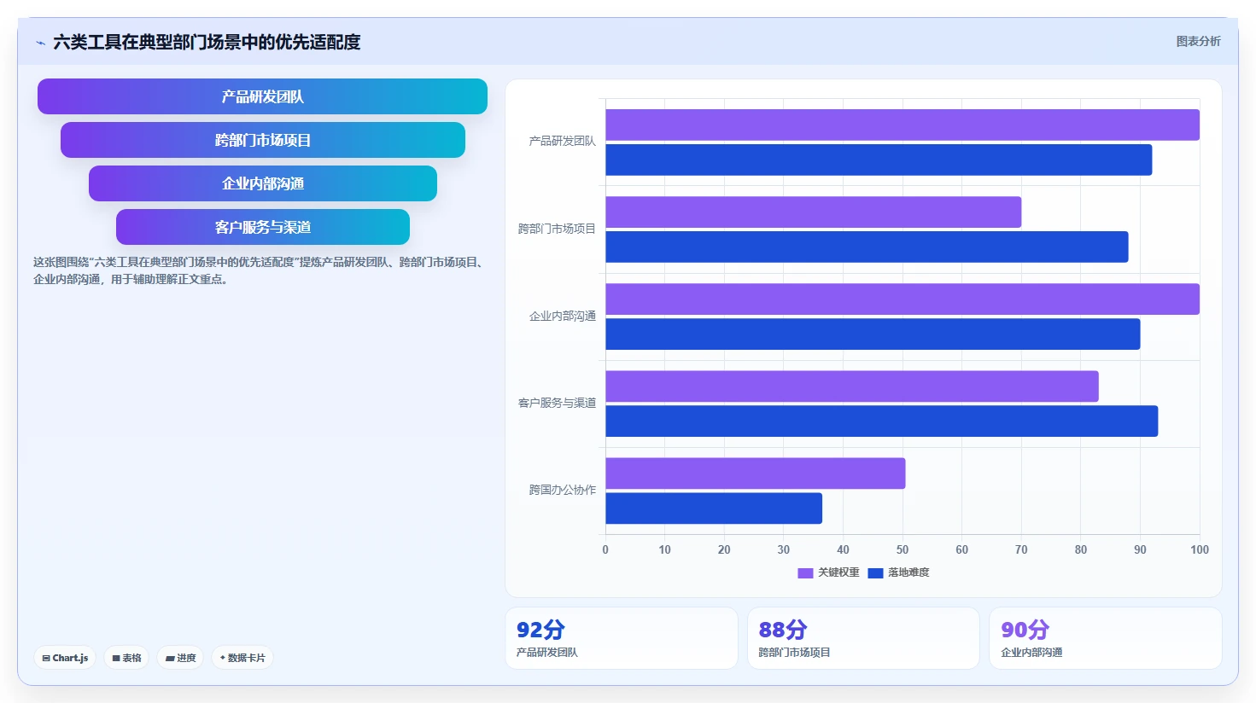Click the 跨国办公协作 y-axis label
This screenshot has height=703, width=1256.
pyautogui.click(x=562, y=490)
